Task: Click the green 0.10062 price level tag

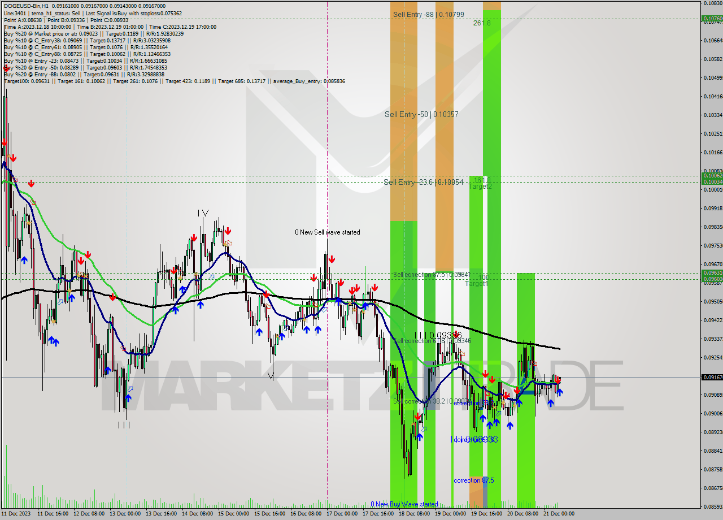Action: tap(712, 176)
